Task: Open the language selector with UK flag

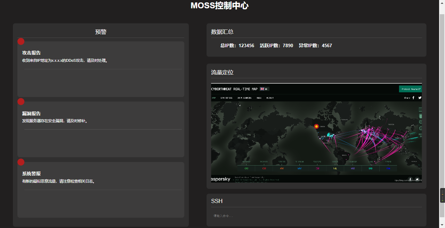Action: coord(264,89)
